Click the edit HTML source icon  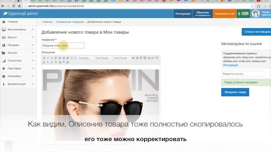tap(67, 62)
